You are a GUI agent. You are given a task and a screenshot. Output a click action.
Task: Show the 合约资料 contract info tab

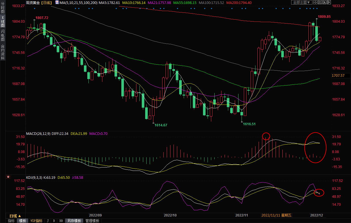pyautogui.click(x=3, y=52)
